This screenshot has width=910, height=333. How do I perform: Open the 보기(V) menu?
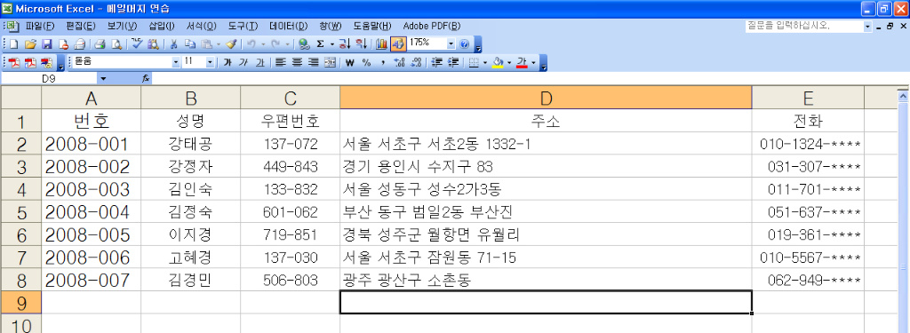[122, 26]
